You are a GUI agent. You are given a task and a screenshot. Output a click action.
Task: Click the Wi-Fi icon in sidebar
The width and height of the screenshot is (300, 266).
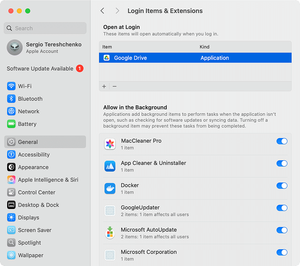(11, 86)
